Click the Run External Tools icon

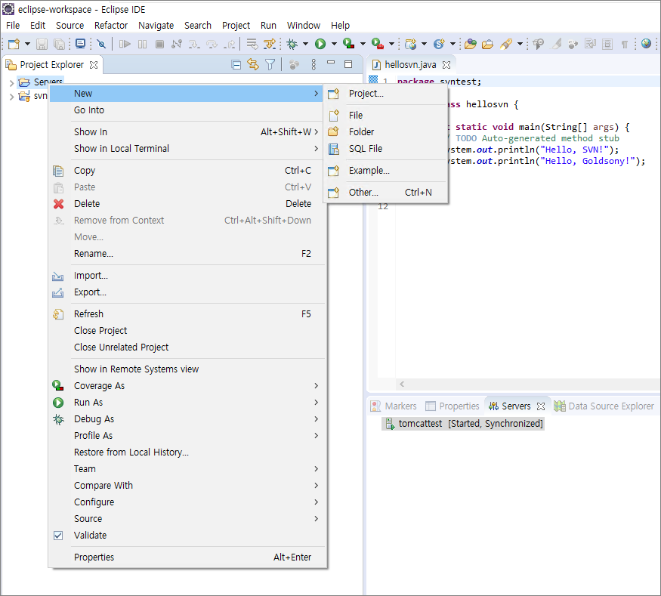click(377, 44)
